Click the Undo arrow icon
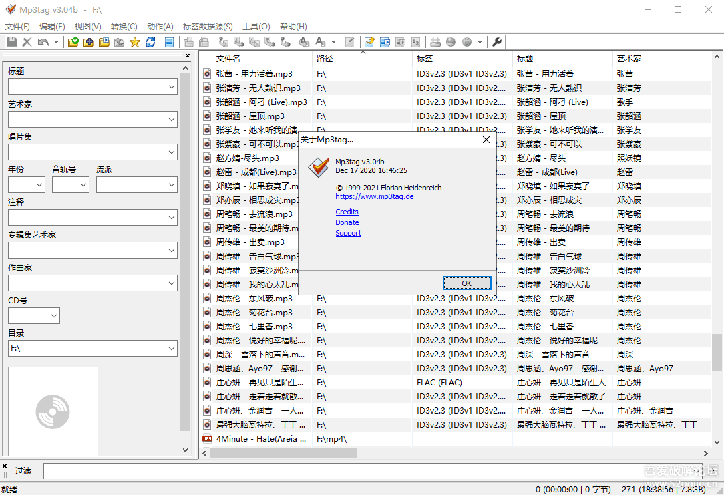Screen dimensions: 724x495 43,42
